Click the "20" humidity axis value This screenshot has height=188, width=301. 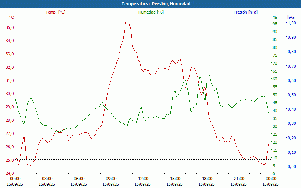coord(275,142)
